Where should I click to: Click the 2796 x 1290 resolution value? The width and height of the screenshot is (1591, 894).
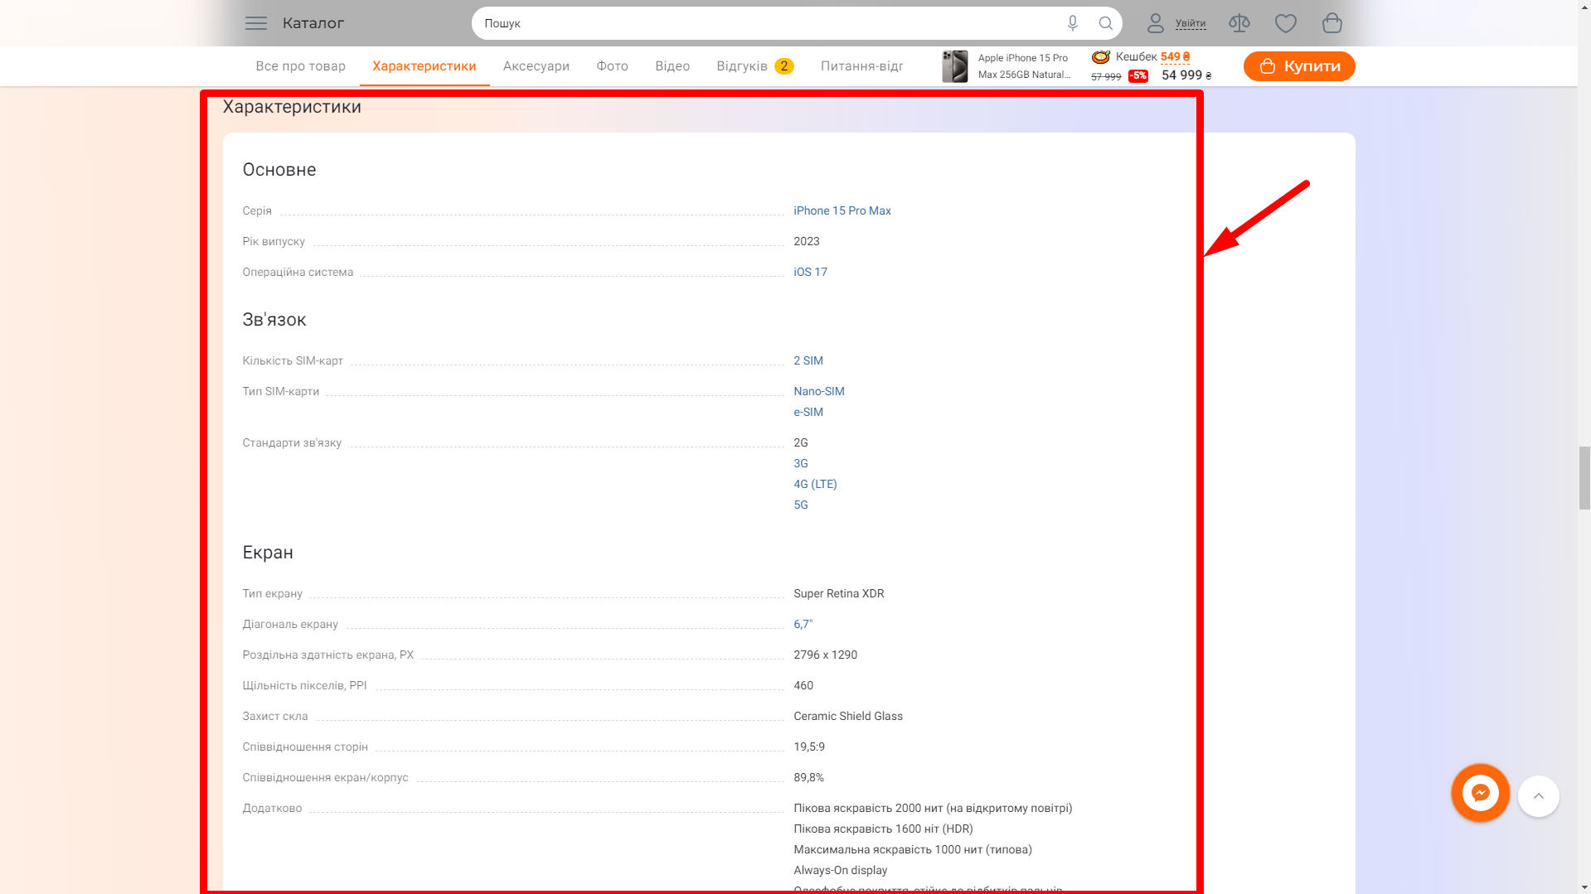point(825,655)
